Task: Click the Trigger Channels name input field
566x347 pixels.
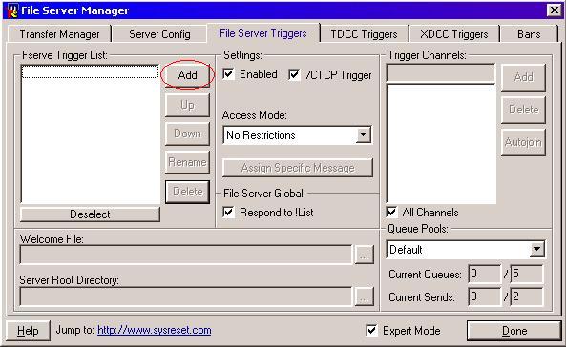Action: pyautogui.click(x=440, y=73)
